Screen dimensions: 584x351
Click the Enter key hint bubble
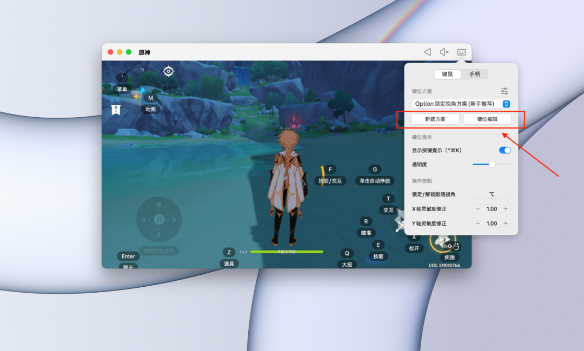128,256
